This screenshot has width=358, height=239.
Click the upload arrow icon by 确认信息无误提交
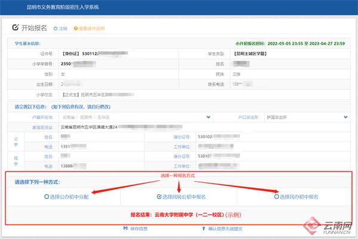tap(203, 228)
